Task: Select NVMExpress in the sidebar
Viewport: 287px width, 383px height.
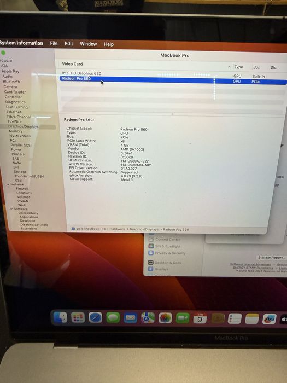Action: coord(20,136)
